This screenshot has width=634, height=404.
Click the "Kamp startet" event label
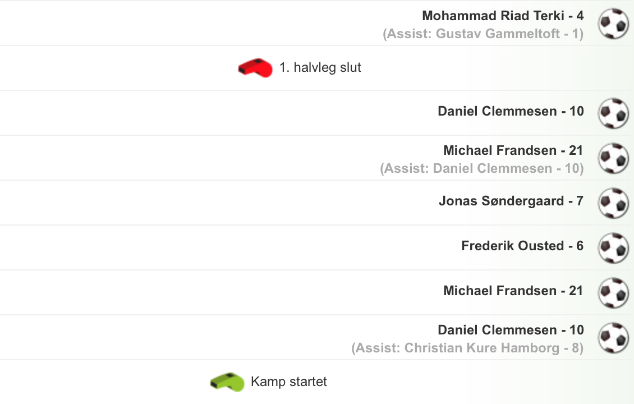pyautogui.click(x=289, y=382)
